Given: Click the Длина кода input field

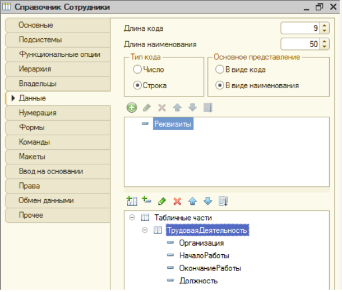Looking at the screenshot, I should (x=300, y=28).
